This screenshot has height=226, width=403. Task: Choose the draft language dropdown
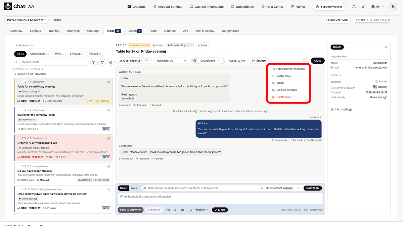[282, 188]
